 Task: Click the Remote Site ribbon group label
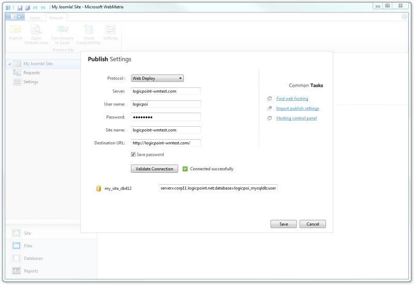tap(63, 50)
